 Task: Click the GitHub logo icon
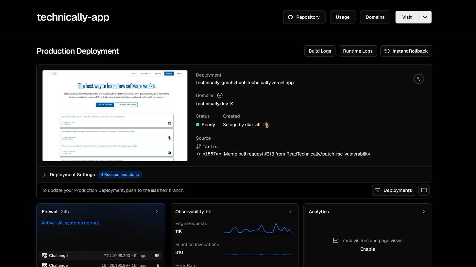click(290, 17)
